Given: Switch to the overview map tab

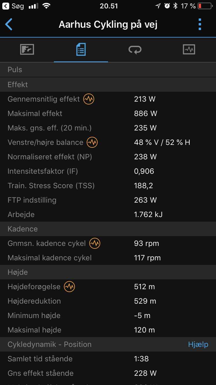Looking at the screenshot, I should (x=27, y=50).
